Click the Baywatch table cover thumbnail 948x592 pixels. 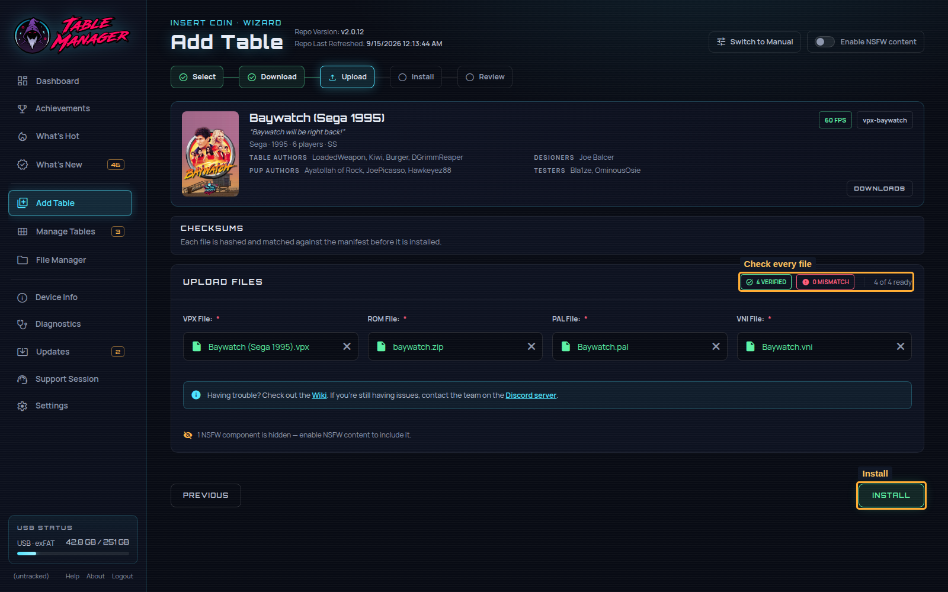(x=210, y=154)
